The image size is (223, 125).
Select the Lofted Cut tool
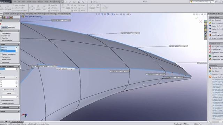(x=53, y=8)
